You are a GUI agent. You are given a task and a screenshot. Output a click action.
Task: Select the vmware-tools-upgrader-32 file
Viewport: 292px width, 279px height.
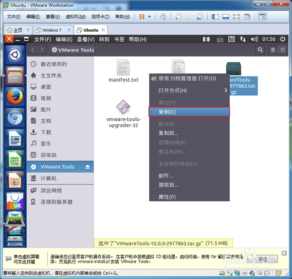[123, 114]
